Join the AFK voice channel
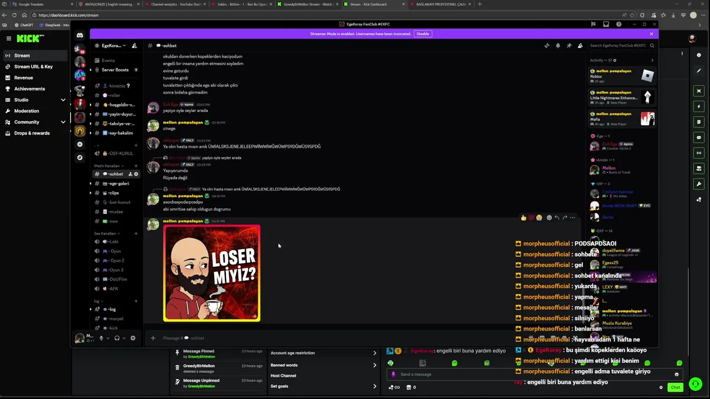 point(115,289)
